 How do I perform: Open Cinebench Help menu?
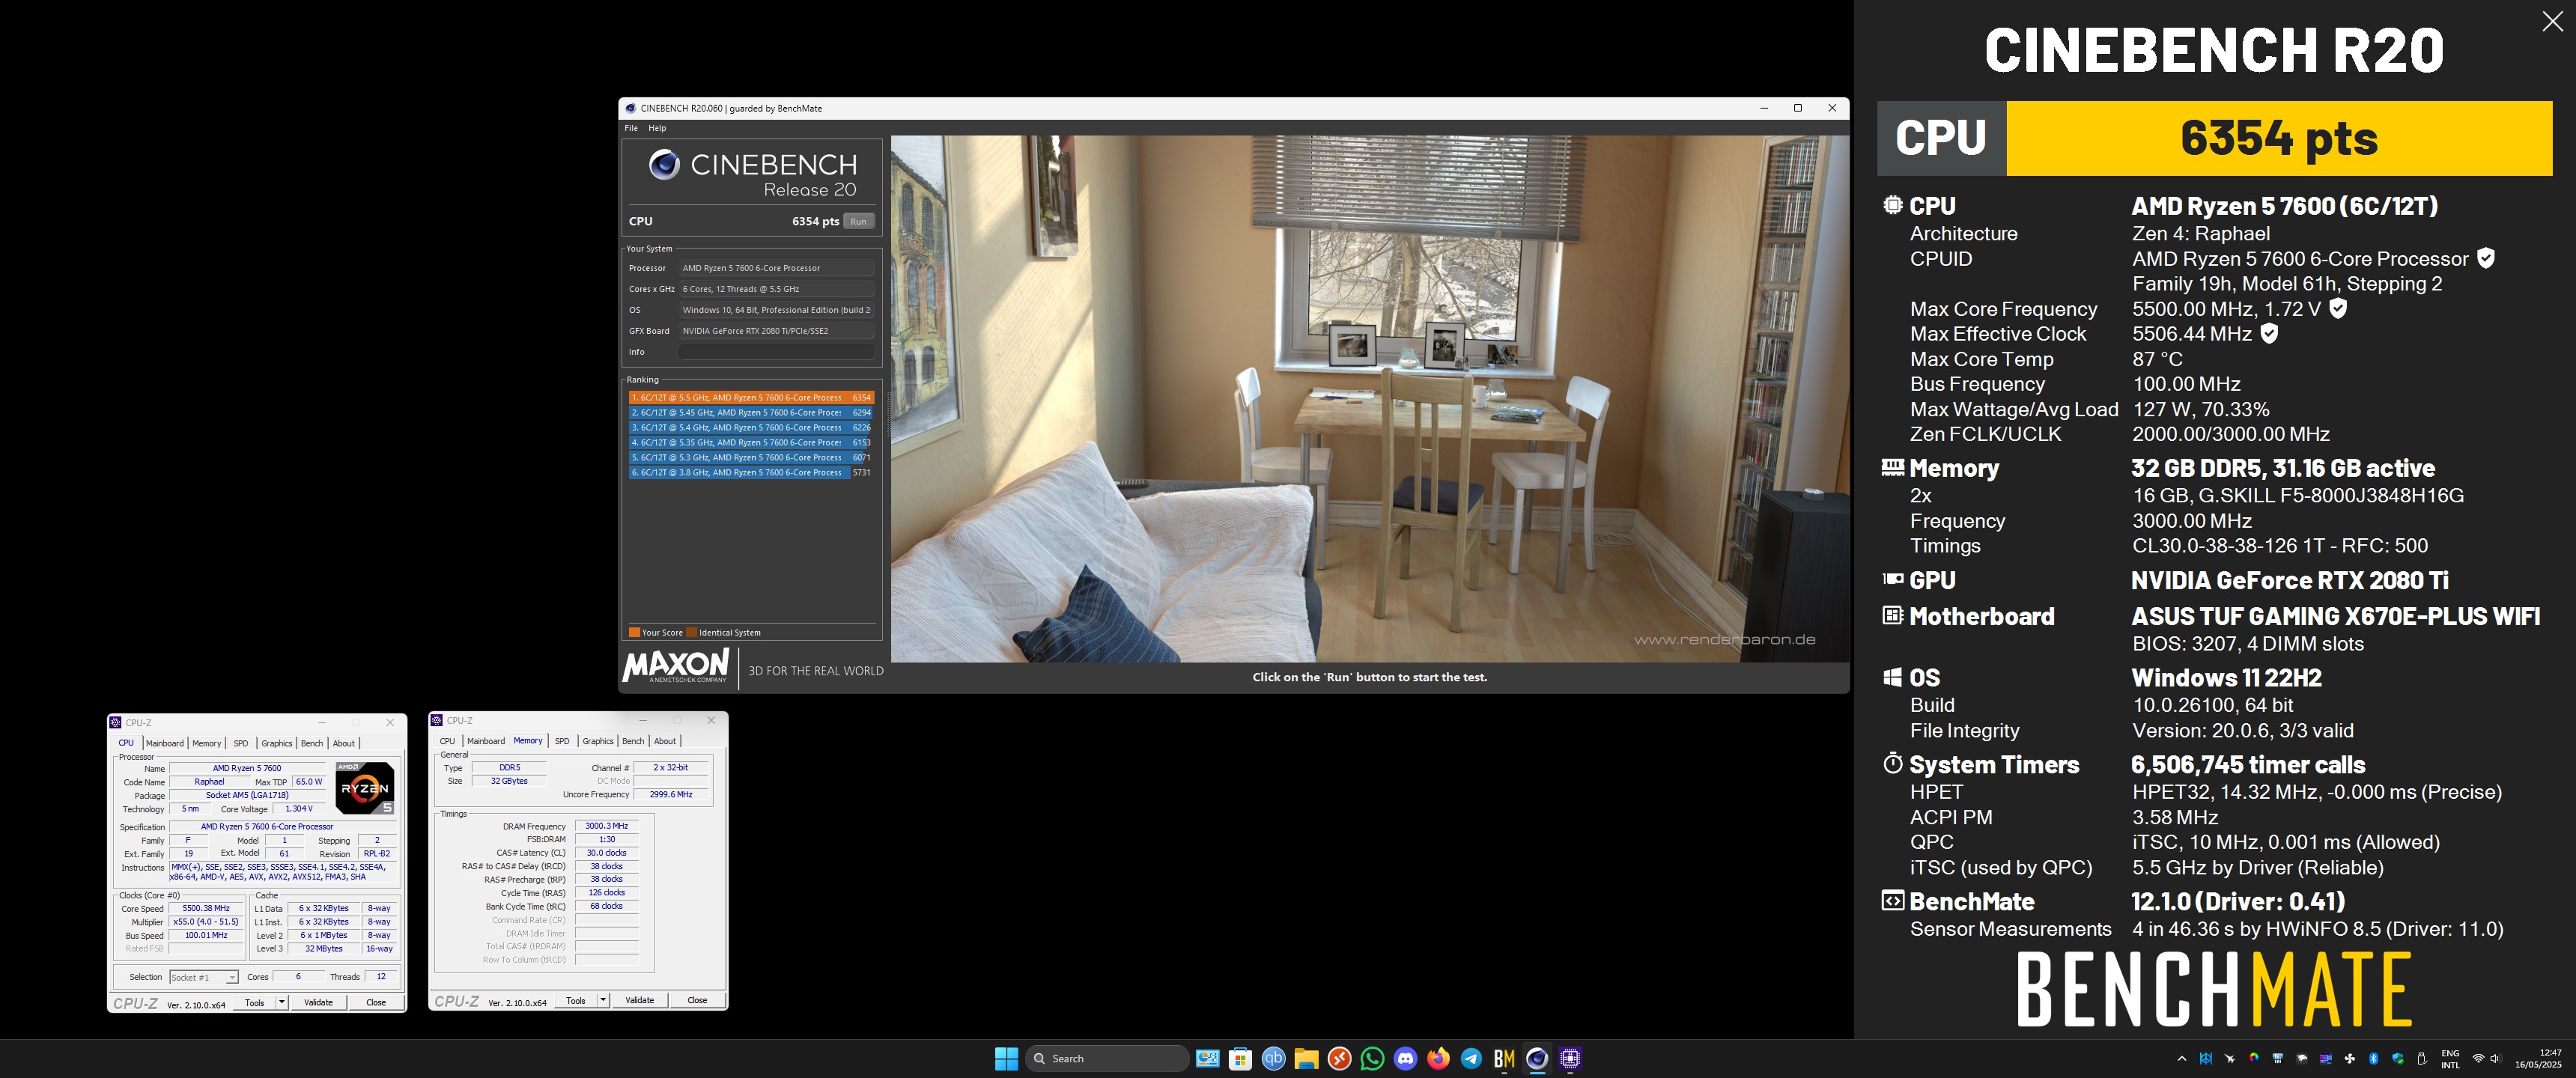click(x=657, y=128)
